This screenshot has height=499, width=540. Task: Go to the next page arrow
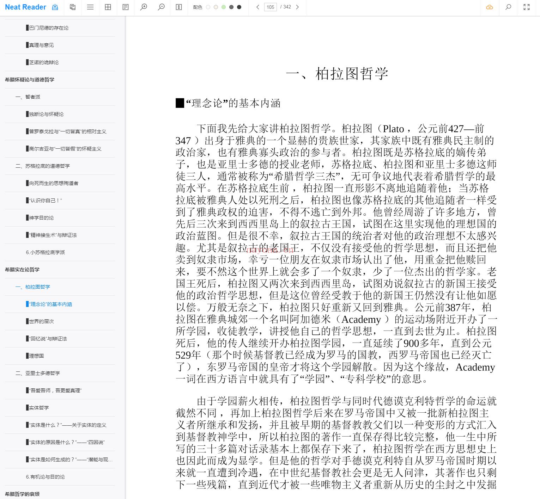(297, 7)
